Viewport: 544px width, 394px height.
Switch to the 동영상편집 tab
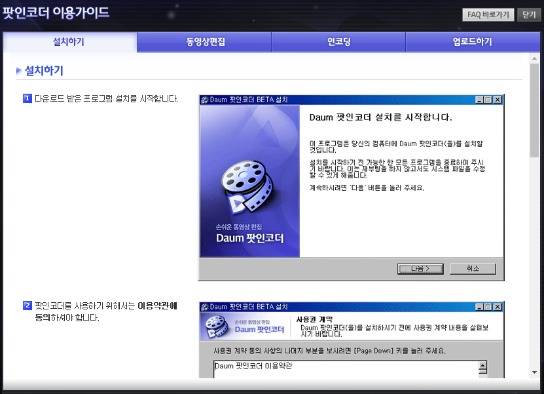coord(205,42)
